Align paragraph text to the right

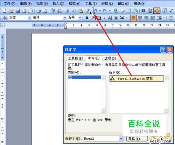pyautogui.click(x=146, y=18)
